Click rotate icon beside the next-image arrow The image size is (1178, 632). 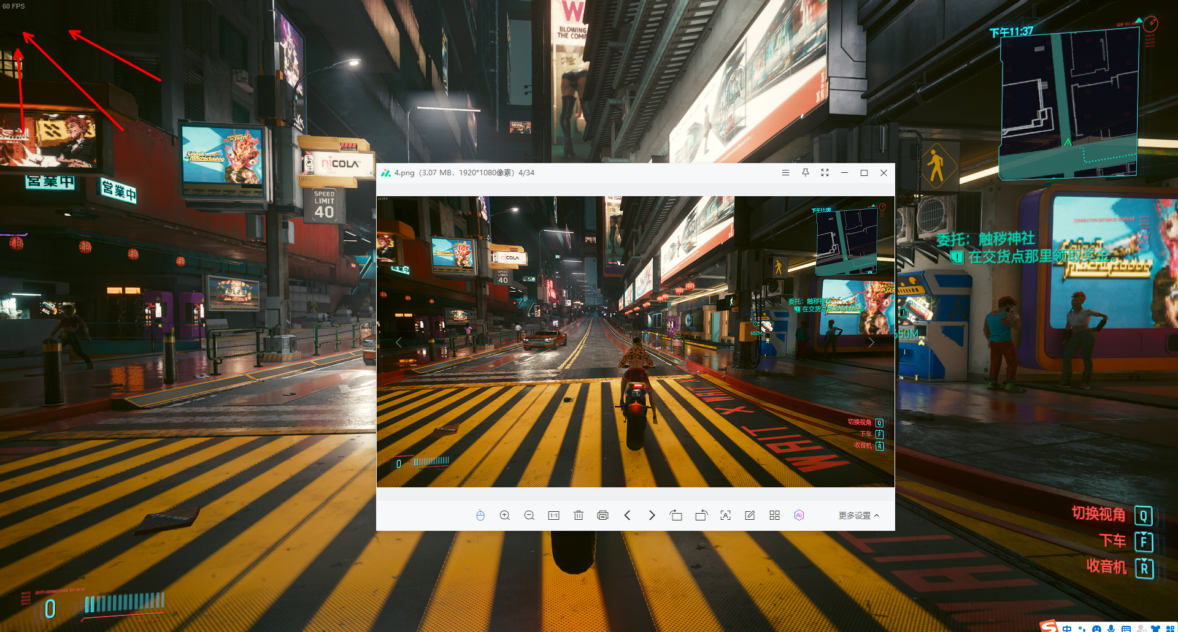[x=676, y=516]
